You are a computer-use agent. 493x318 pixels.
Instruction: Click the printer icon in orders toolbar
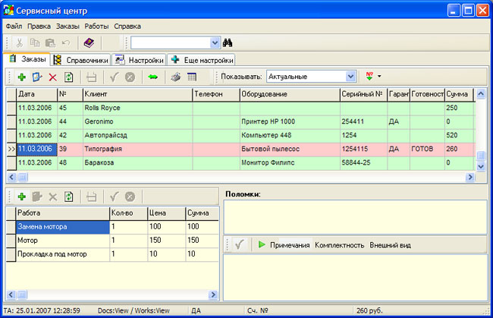pyautogui.click(x=175, y=77)
